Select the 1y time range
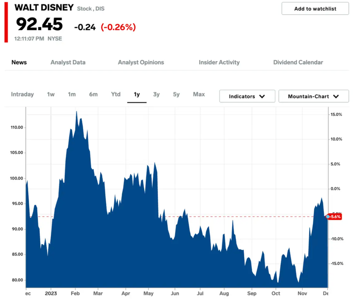 tap(137, 94)
